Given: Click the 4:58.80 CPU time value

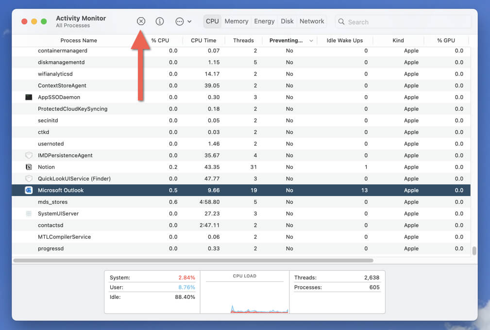Looking at the screenshot, I should [209, 202].
